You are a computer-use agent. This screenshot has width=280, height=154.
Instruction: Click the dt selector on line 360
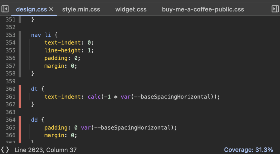coord(34,89)
